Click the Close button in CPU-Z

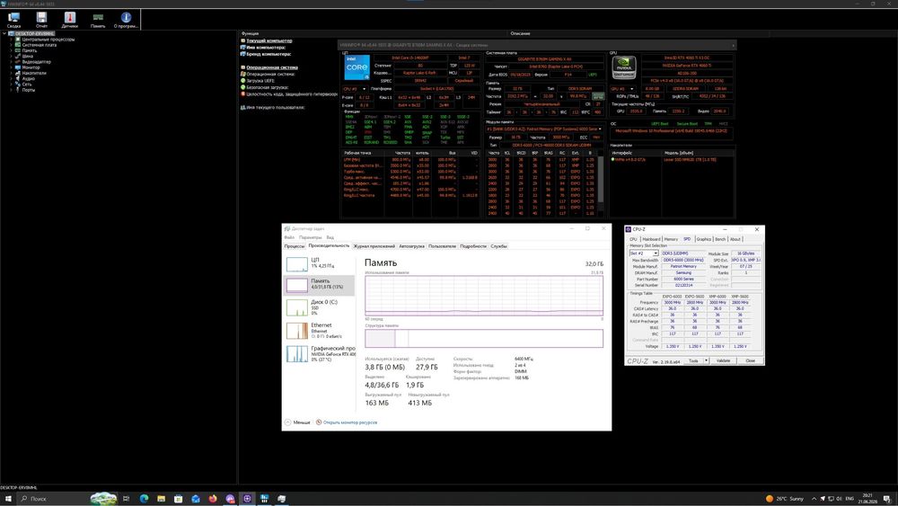tap(750, 360)
